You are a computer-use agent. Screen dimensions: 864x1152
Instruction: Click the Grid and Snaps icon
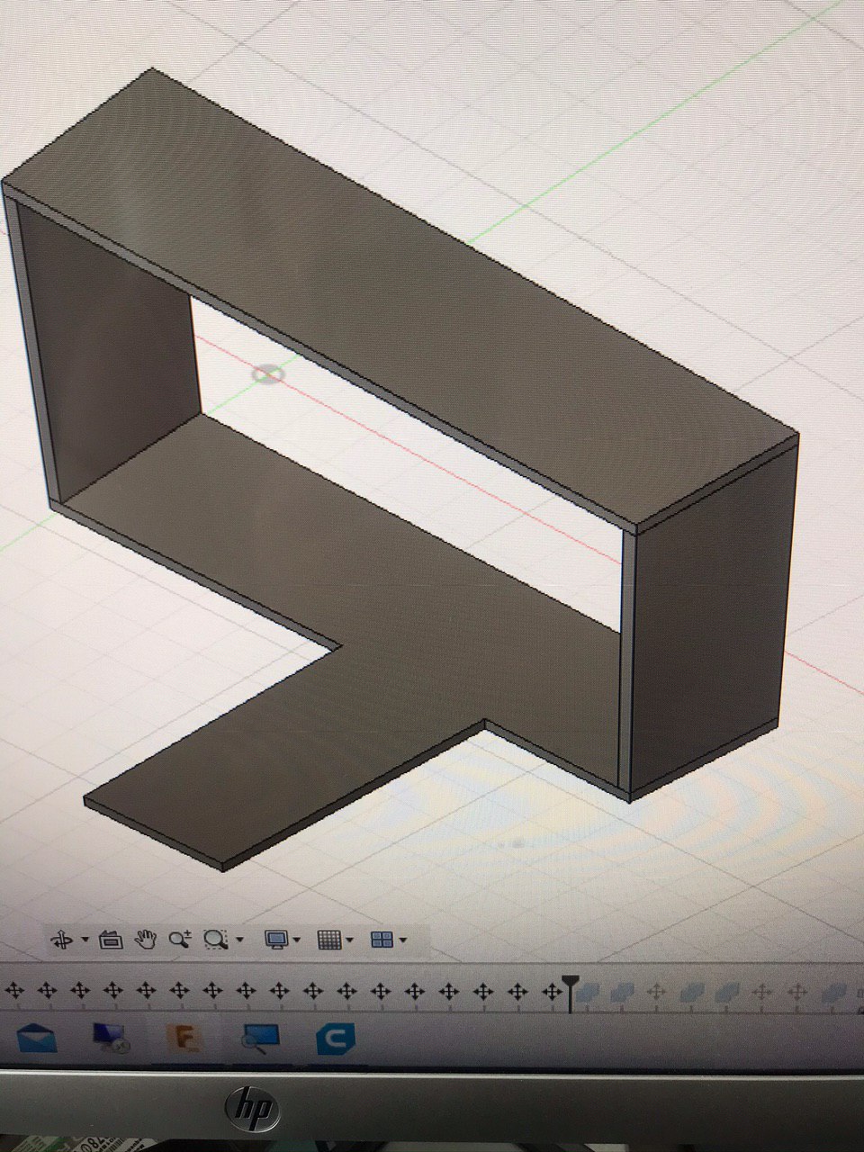tap(329, 940)
